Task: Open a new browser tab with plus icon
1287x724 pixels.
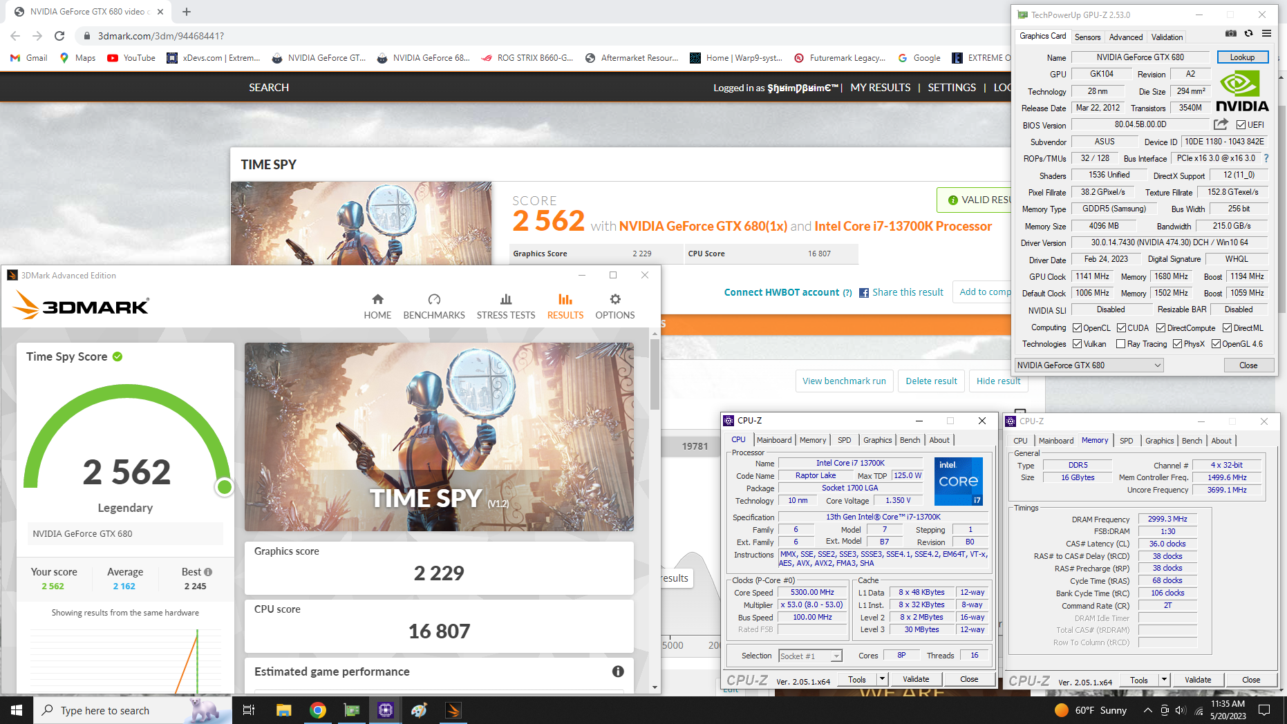Action: click(187, 12)
